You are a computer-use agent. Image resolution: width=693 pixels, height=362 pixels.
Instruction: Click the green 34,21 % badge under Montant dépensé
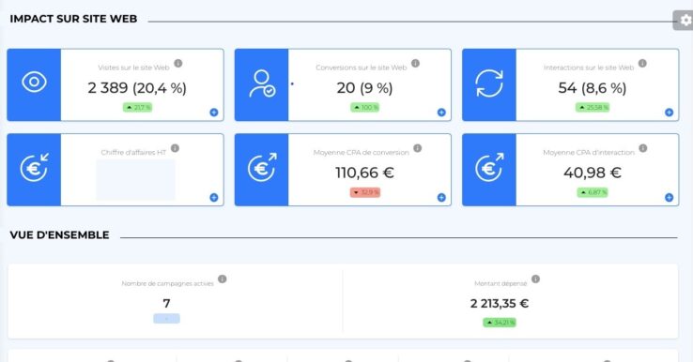click(500, 323)
